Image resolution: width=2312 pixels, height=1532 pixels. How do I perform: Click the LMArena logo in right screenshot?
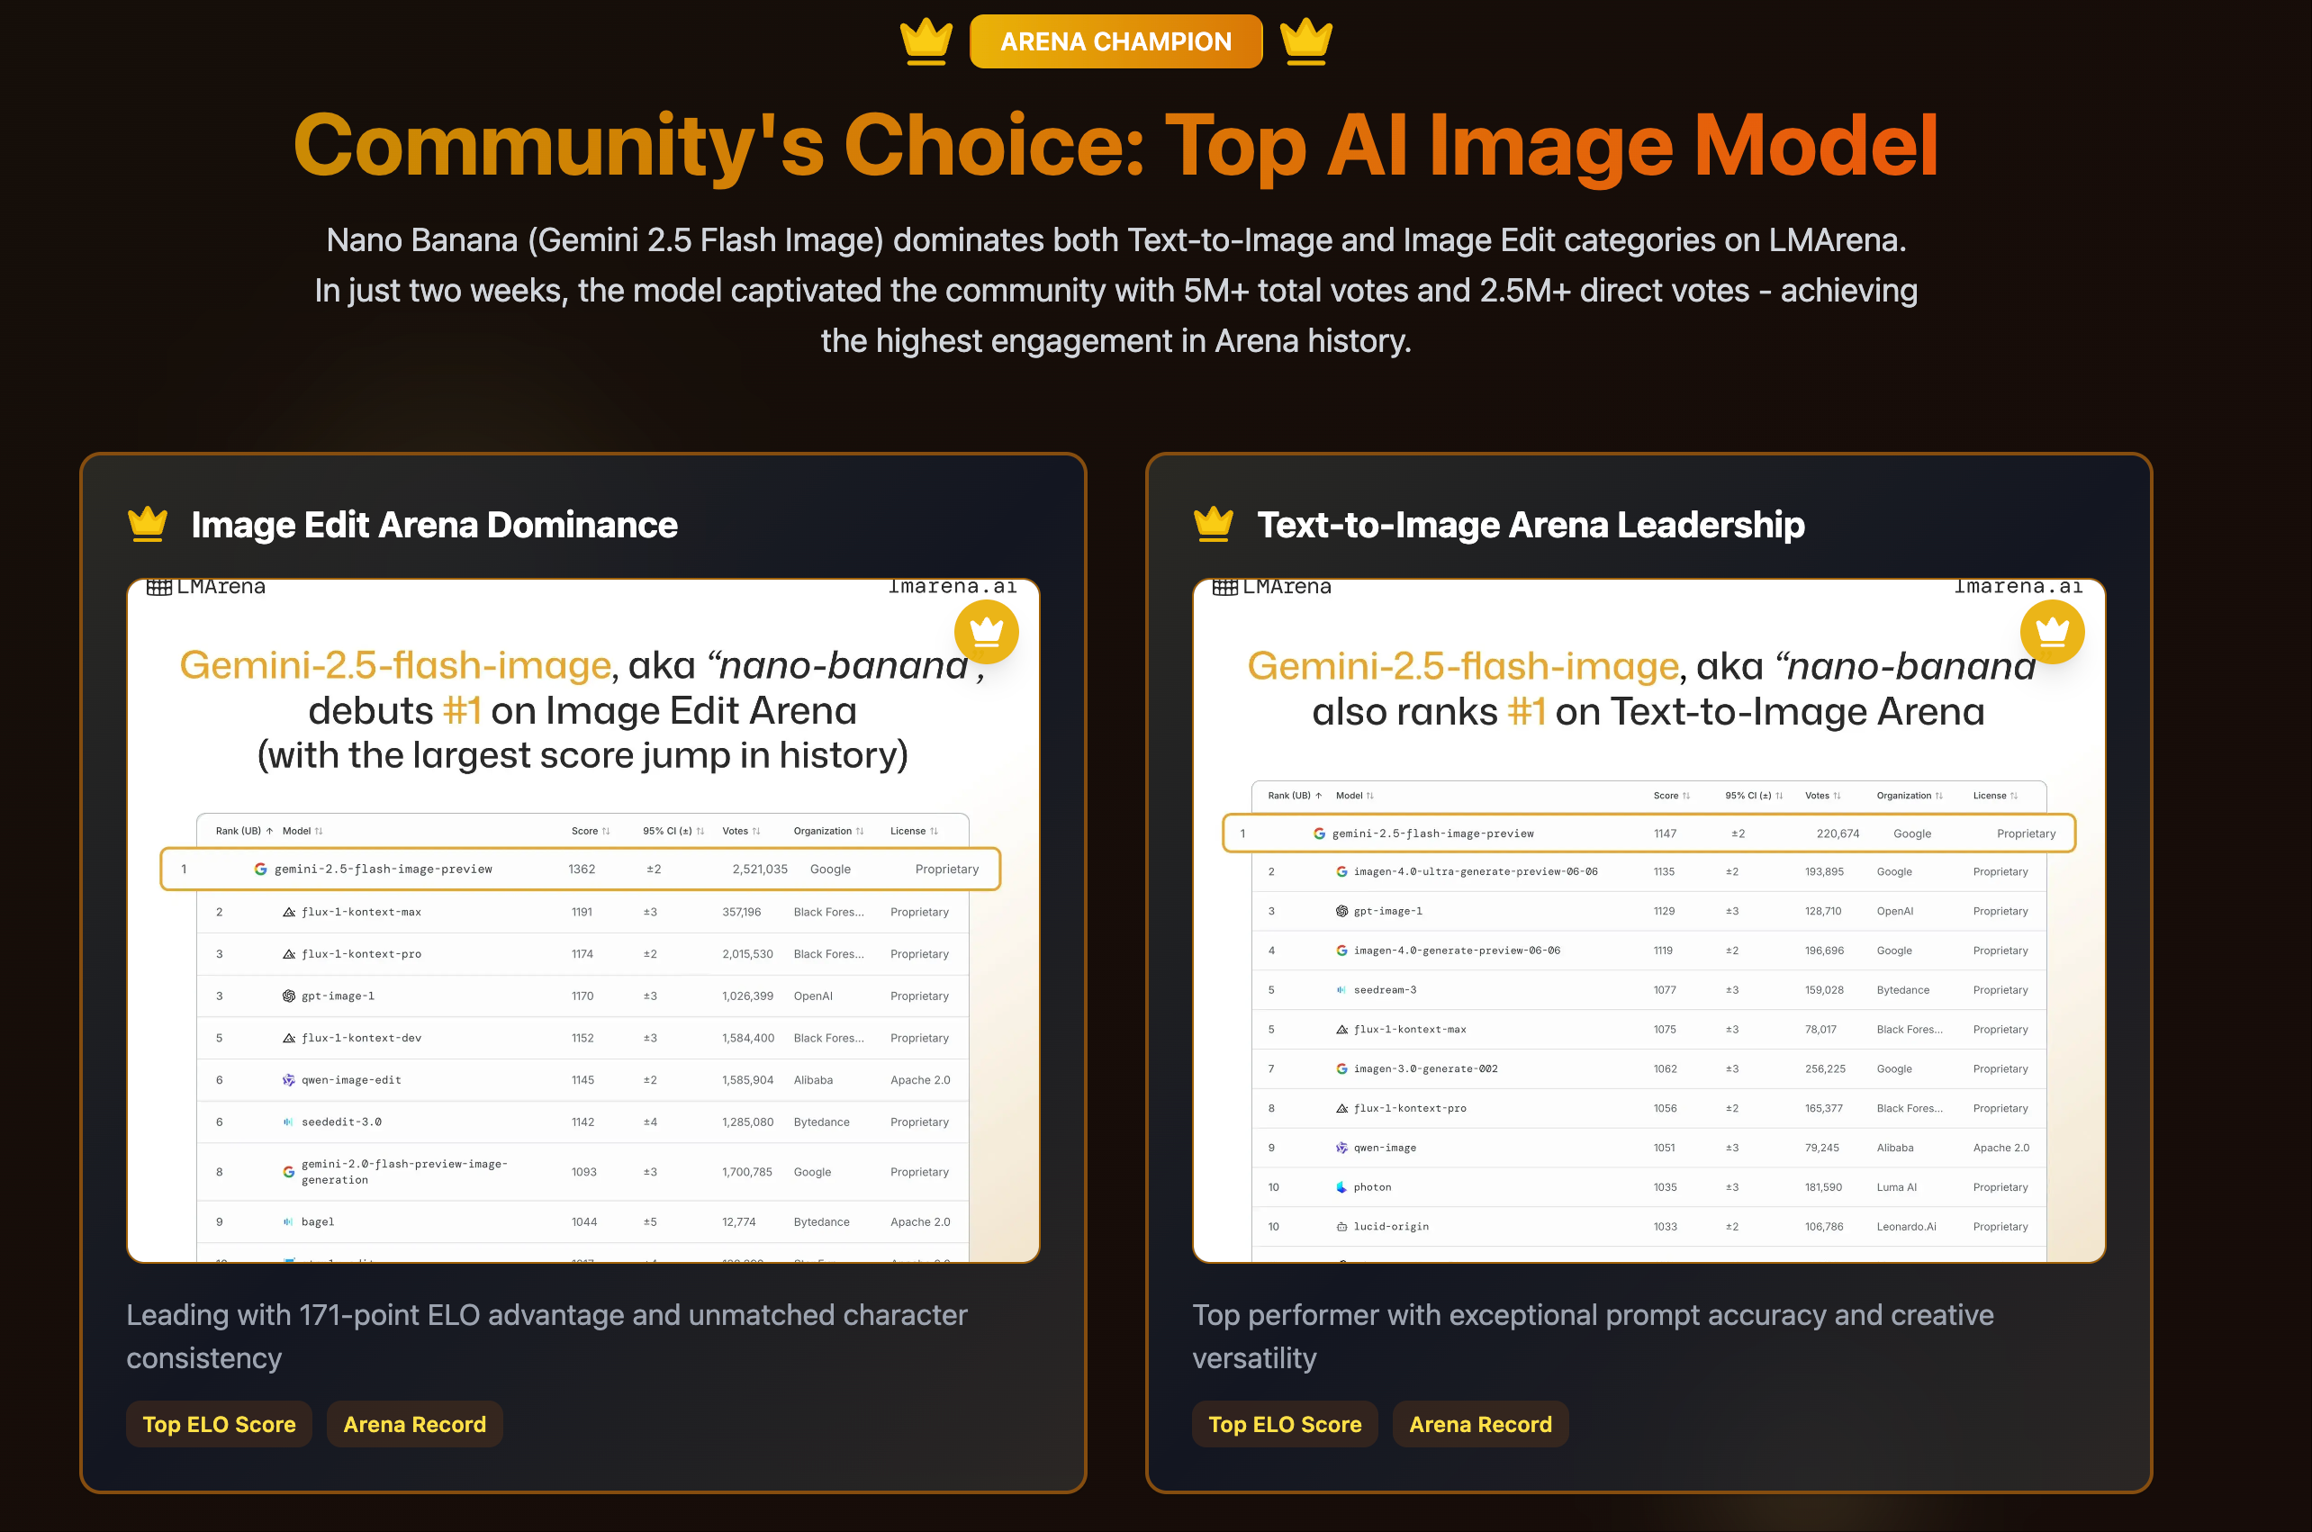[x=1271, y=587]
